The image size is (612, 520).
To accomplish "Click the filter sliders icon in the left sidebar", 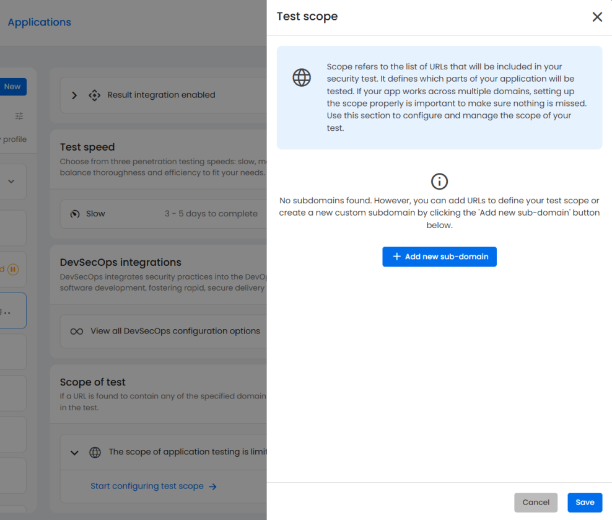I will click(19, 116).
